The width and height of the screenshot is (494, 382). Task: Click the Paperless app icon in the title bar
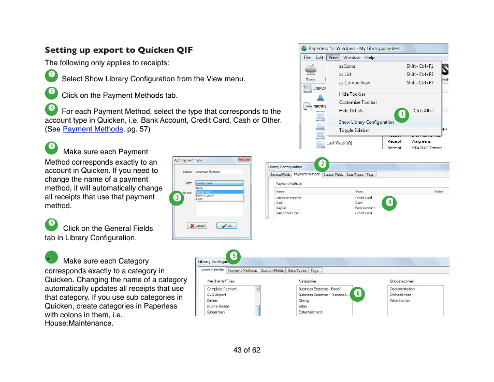point(304,49)
